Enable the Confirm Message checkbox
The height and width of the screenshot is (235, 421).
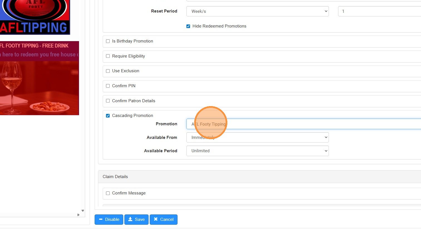coord(108,193)
